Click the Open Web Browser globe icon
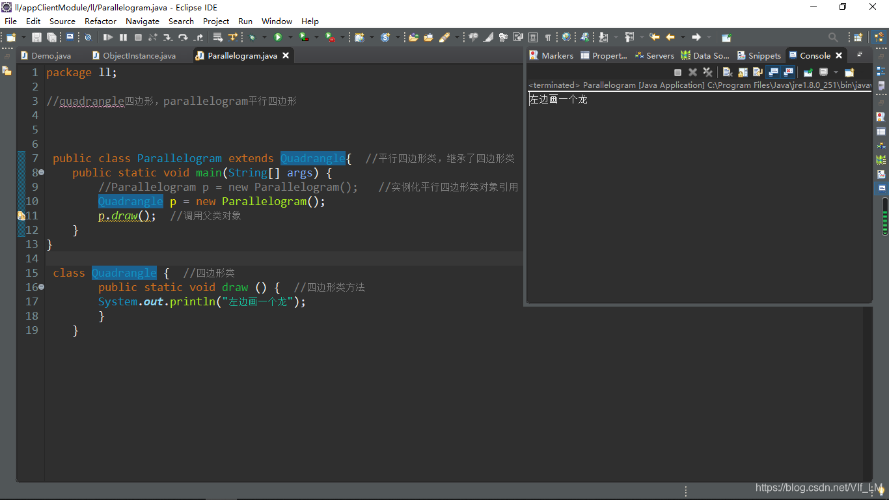Screen dimensions: 889x500 pyautogui.click(x=566, y=37)
